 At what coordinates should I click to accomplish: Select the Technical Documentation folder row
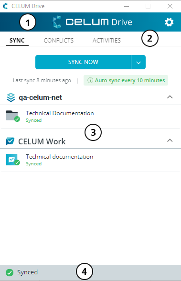click(90, 117)
